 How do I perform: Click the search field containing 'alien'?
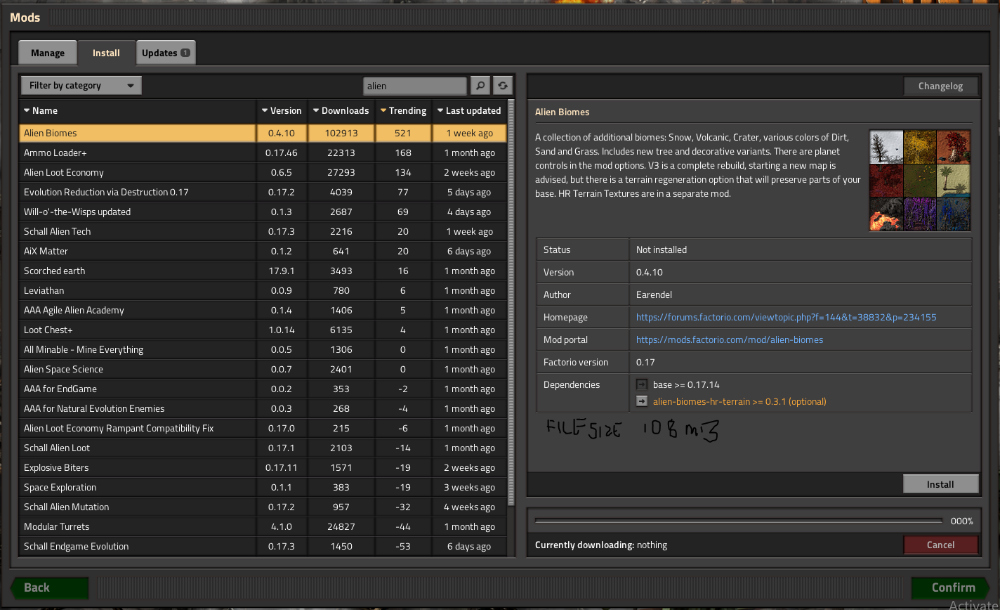414,86
